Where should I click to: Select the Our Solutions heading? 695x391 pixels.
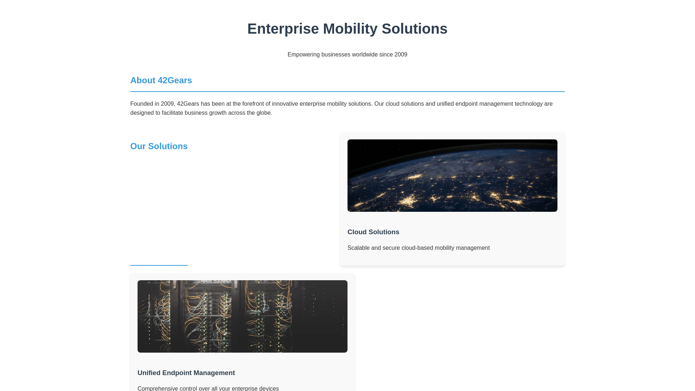(x=159, y=146)
